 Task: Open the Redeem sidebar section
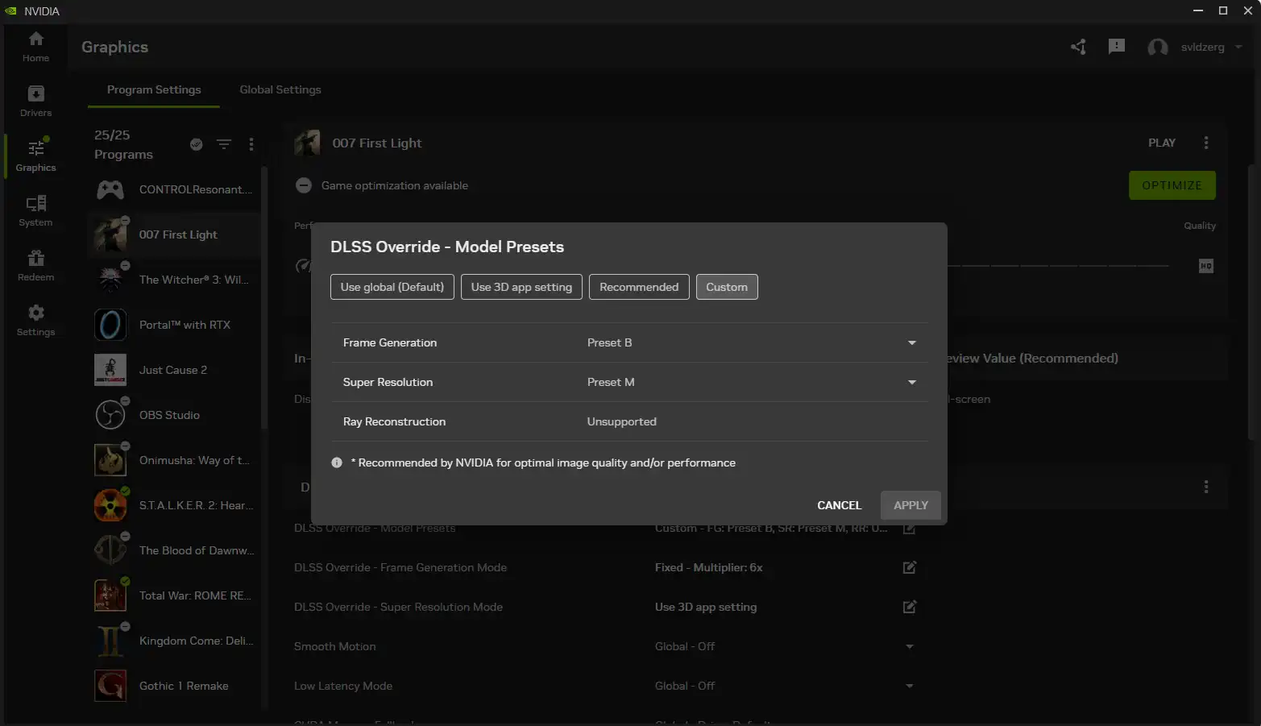tap(35, 266)
